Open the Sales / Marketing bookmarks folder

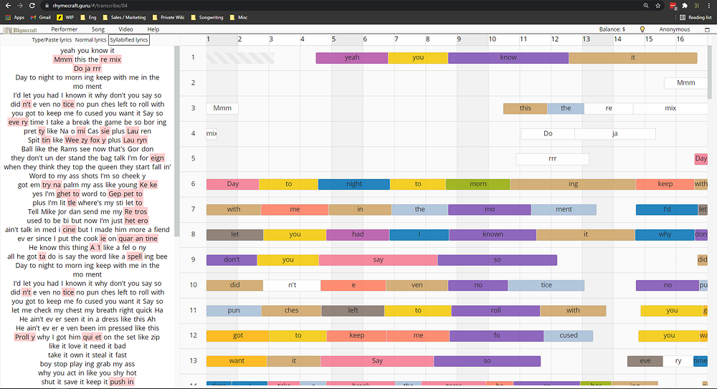124,17
